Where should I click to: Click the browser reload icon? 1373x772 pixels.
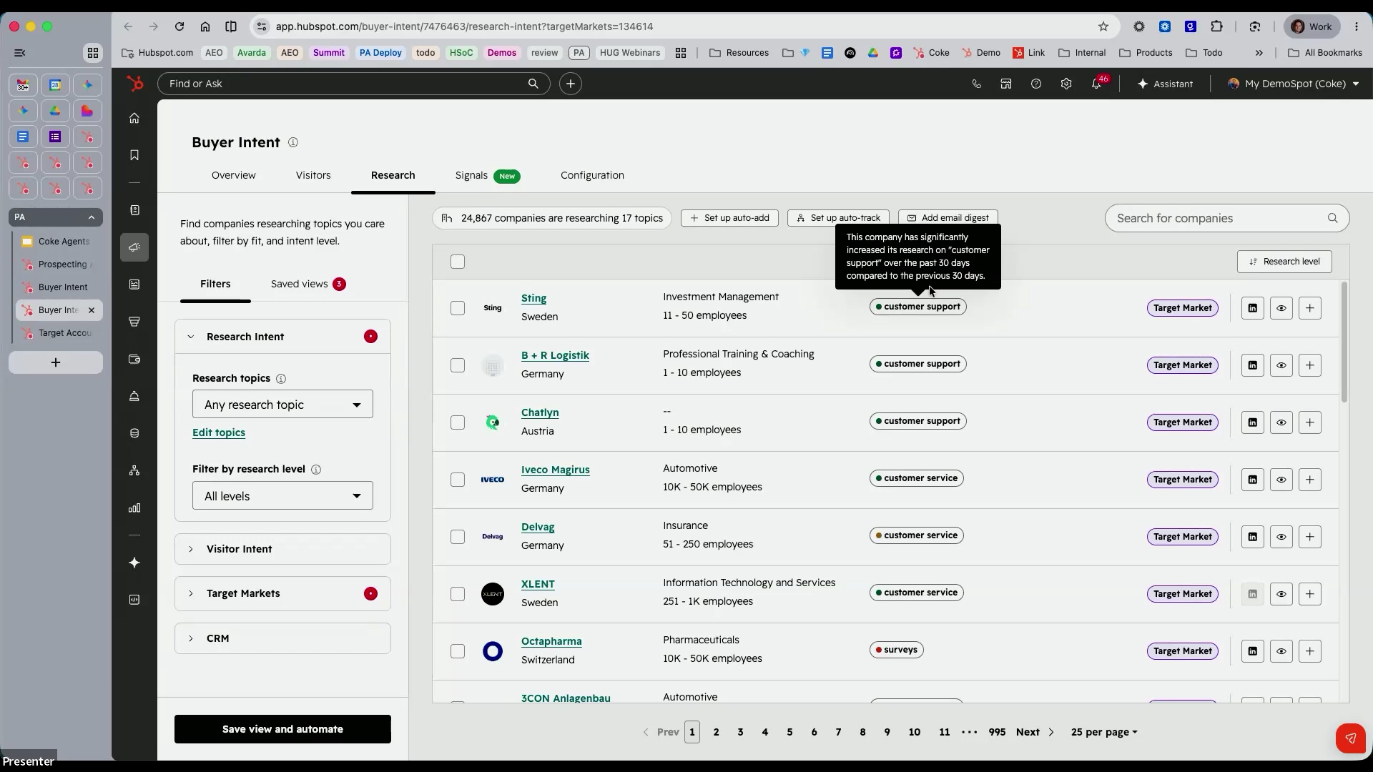pyautogui.click(x=179, y=26)
